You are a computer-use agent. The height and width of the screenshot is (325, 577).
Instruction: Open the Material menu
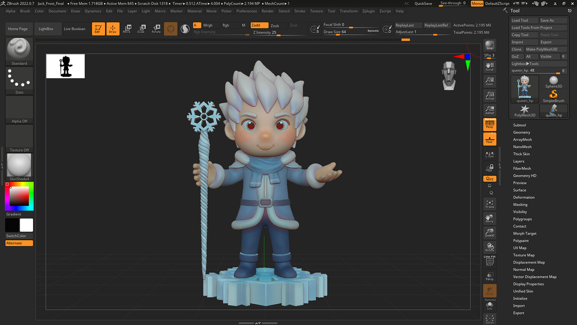tap(194, 11)
